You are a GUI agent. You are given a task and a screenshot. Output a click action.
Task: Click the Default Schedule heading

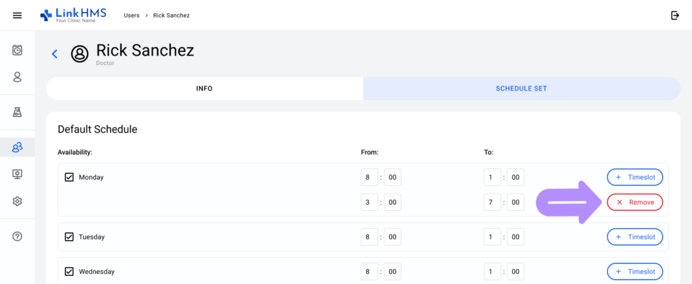coord(97,129)
